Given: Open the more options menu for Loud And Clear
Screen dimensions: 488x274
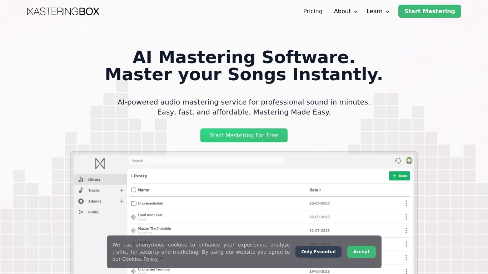Looking at the screenshot, I should point(406,217).
